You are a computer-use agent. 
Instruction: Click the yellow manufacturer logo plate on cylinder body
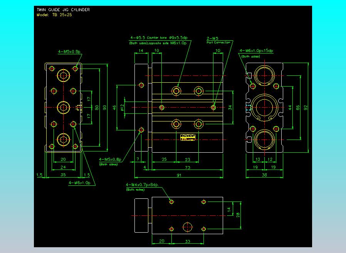pyautogui.click(x=188, y=137)
